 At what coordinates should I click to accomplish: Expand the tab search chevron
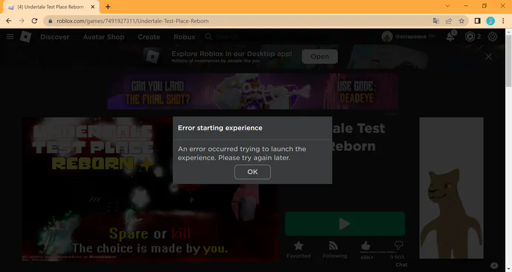(x=448, y=6)
